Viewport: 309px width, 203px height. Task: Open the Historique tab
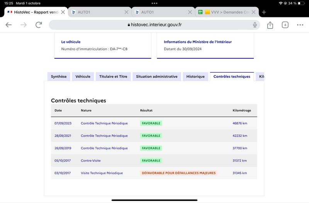pos(195,77)
